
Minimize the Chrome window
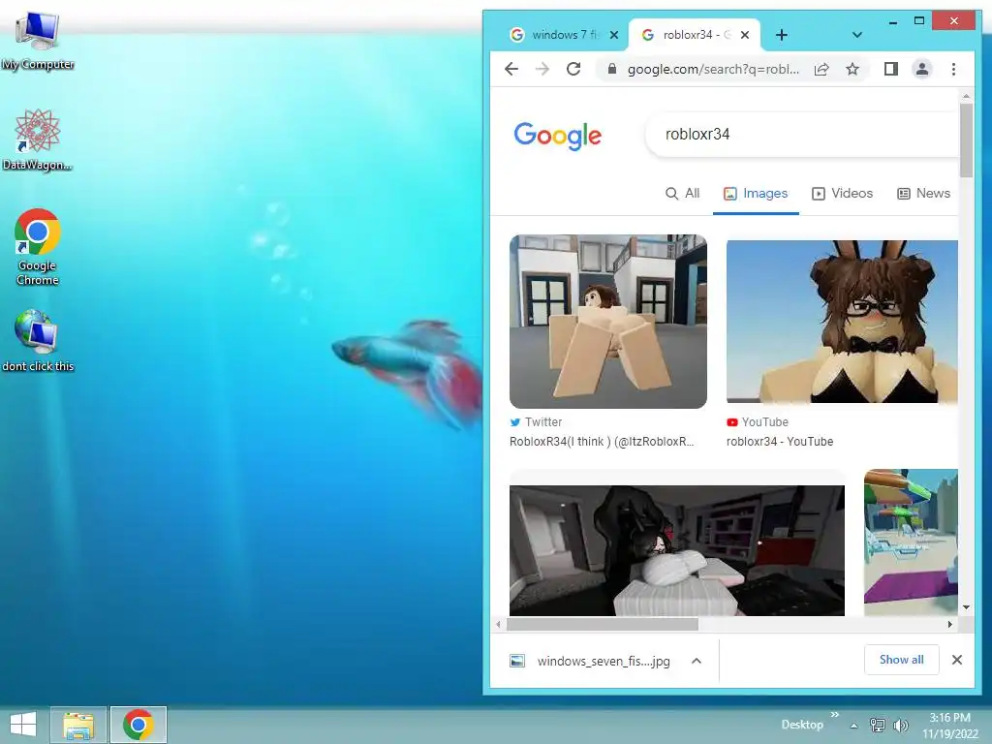pyautogui.click(x=892, y=21)
